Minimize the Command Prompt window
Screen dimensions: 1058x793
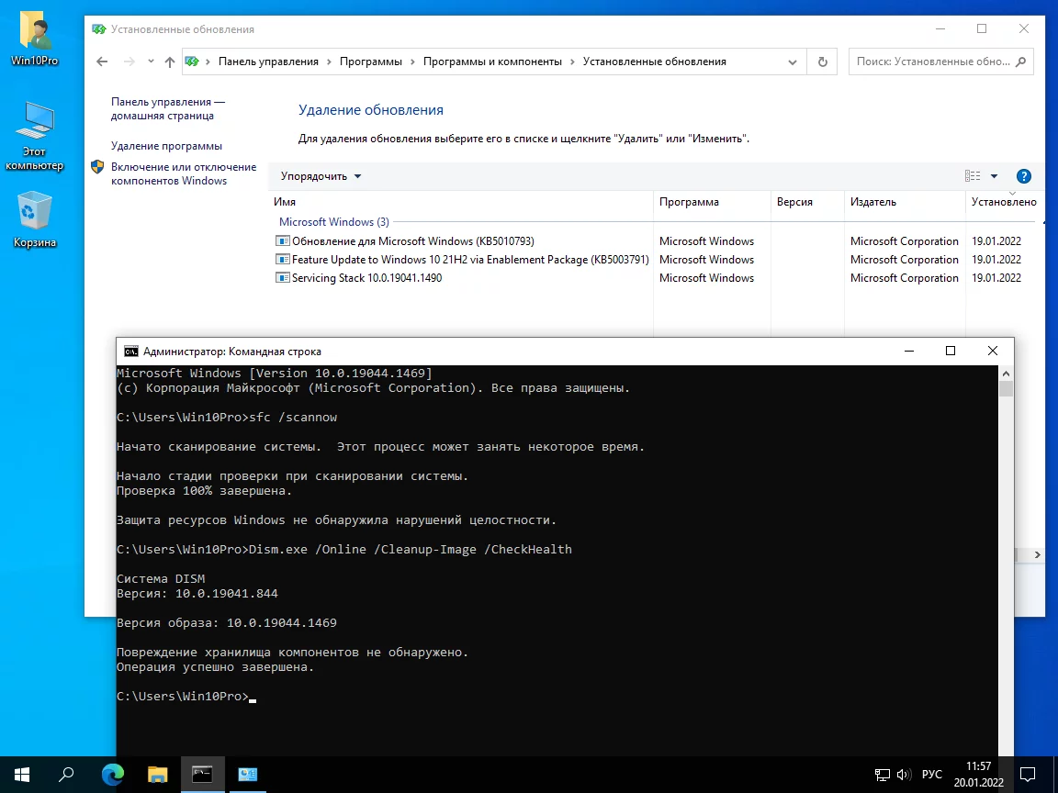click(x=909, y=351)
